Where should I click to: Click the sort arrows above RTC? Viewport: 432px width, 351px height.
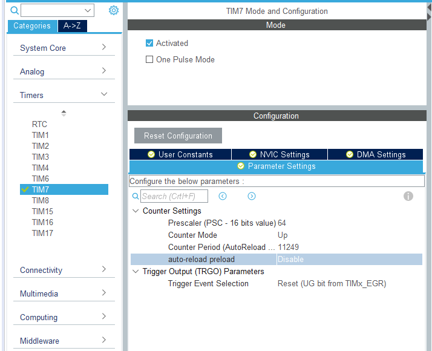[x=64, y=113]
